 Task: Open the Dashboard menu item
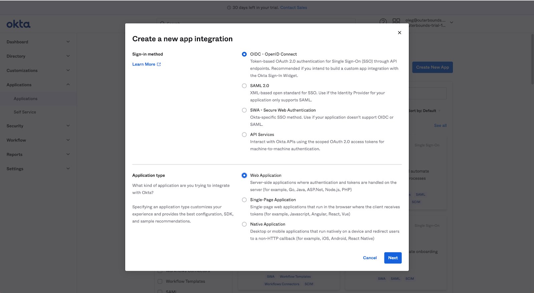[x=17, y=42]
